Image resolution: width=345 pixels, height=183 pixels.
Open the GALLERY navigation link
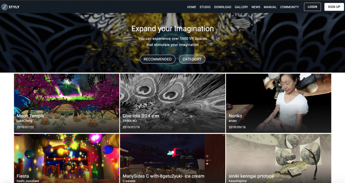coord(241,7)
